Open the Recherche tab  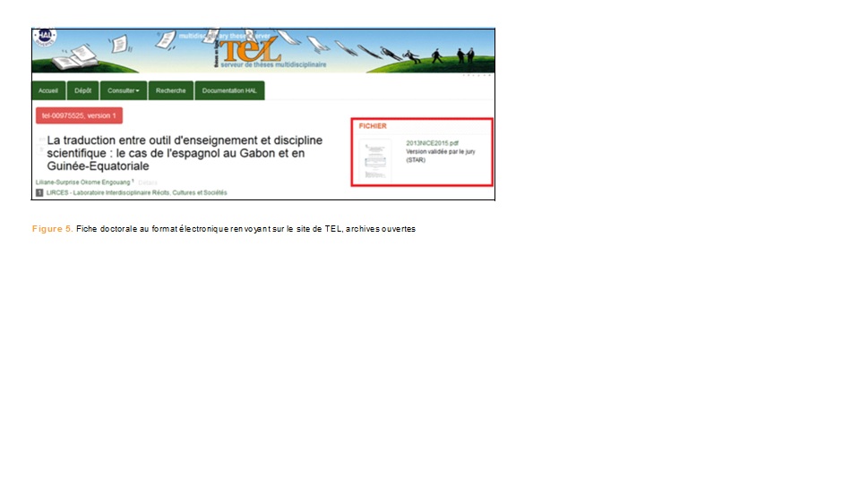tap(170, 90)
